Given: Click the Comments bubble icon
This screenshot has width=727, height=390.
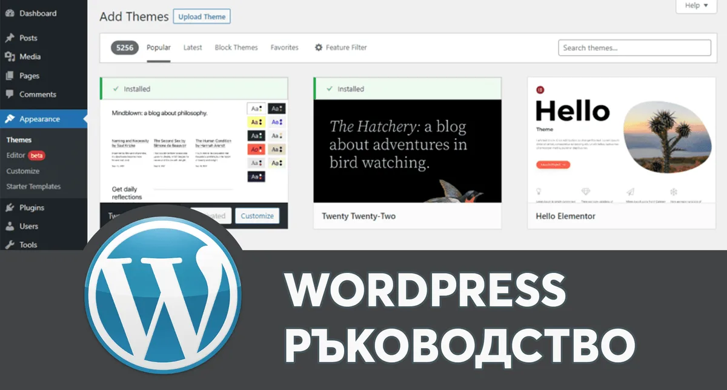Looking at the screenshot, I should [x=10, y=95].
